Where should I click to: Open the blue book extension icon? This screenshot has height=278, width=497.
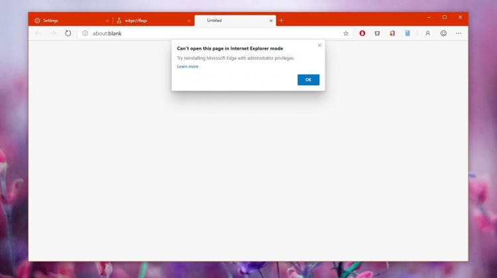(x=408, y=33)
